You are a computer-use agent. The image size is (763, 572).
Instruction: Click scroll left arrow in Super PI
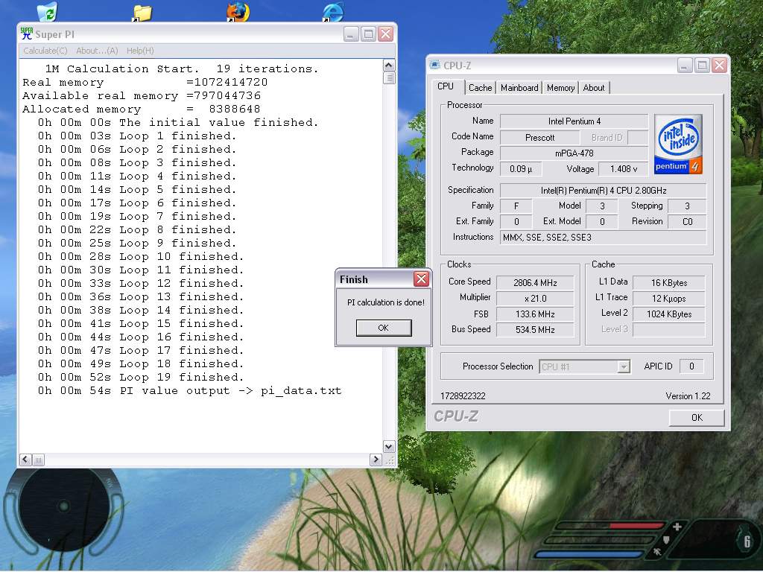click(x=25, y=460)
